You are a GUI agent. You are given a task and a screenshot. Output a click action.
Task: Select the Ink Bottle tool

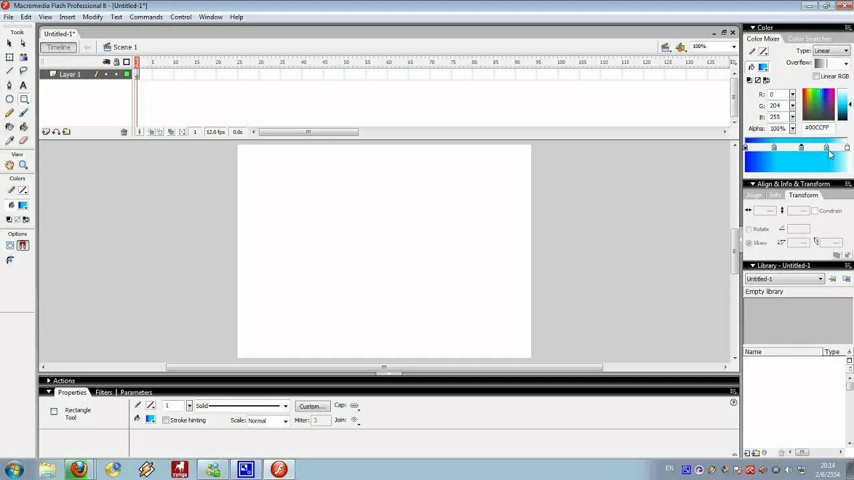[9, 127]
